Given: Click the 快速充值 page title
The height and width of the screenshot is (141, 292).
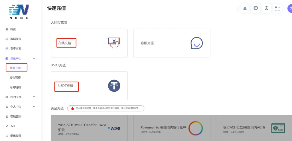Looking at the screenshot, I should [56, 8].
